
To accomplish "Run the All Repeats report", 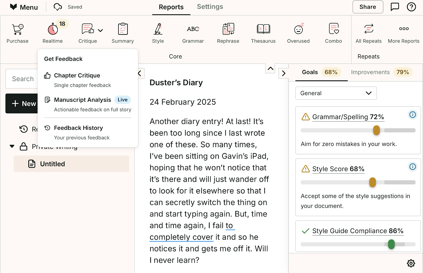I will click(369, 32).
